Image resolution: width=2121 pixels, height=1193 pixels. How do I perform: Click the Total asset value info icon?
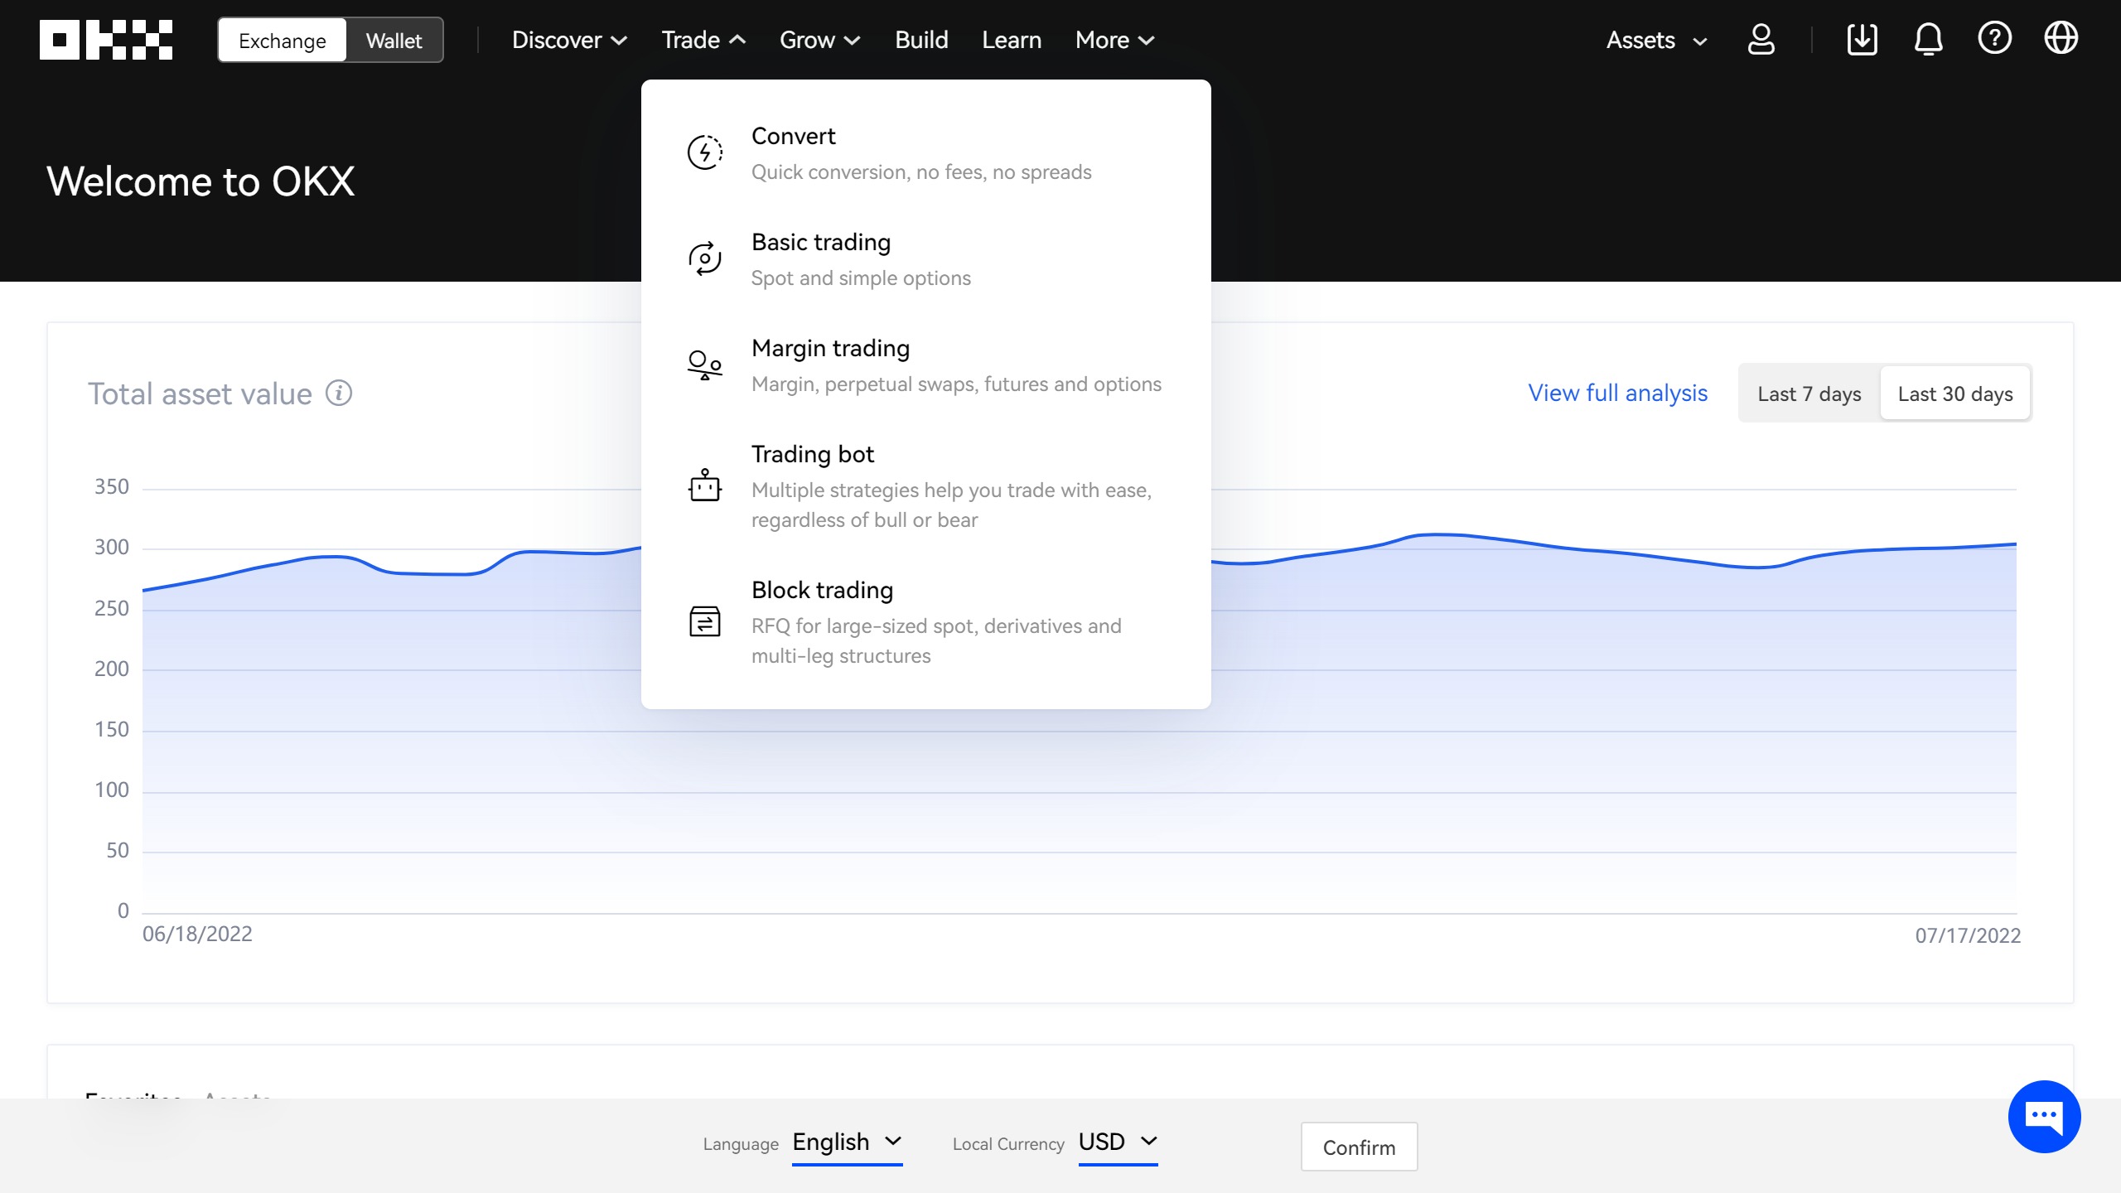pyautogui.click(x=339, y=393)
